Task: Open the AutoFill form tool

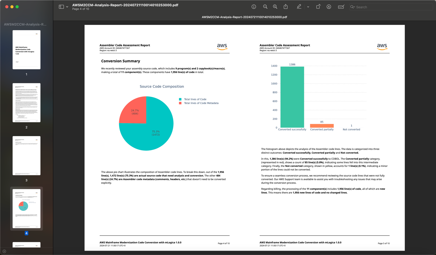Action: click(341, 6)
